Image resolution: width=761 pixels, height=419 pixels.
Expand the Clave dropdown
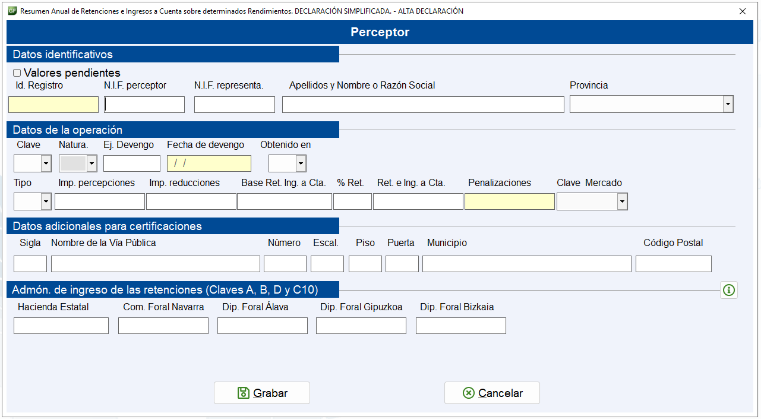click(46, 163)
